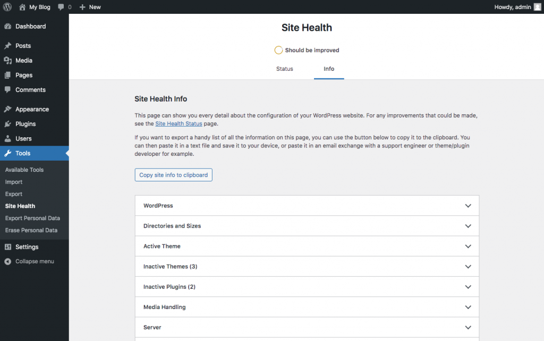Viewport: 544px width, 341px height.
Task: Click New in the admin bar
Action: (95, 7)
